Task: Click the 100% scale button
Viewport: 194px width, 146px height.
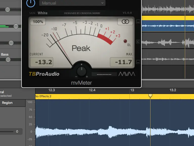Action: [x=38, y=22]
